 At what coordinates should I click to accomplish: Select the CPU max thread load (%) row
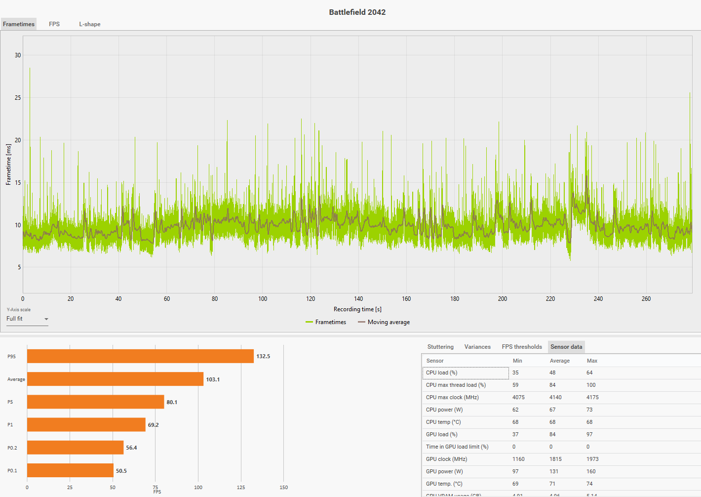point(561,385)
